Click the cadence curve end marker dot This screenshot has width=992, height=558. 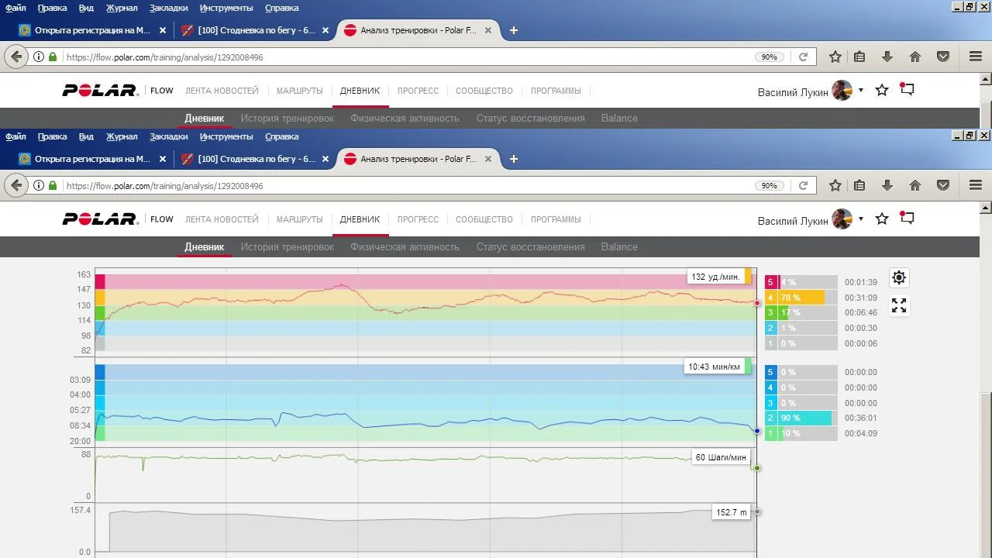coord(757,468)
